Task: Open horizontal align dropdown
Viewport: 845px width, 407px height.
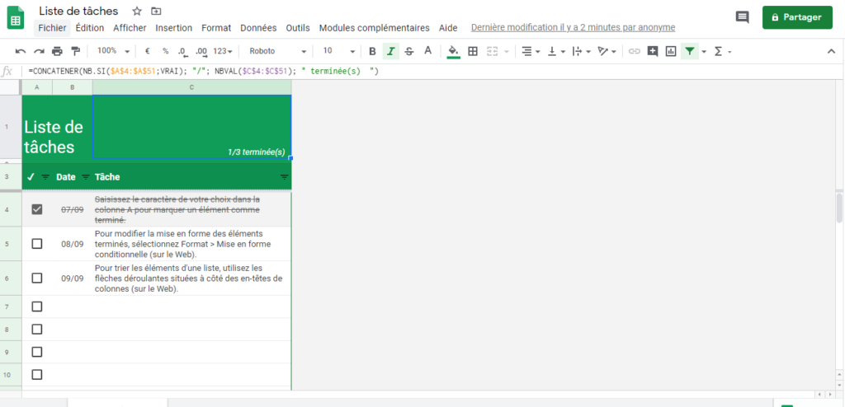Action: click(531, 51)
